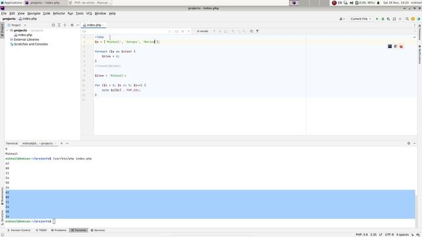The image size is (422, 237).
Task: Hide the Terminal panel with minus icon
Action: [x=415, y=144]
